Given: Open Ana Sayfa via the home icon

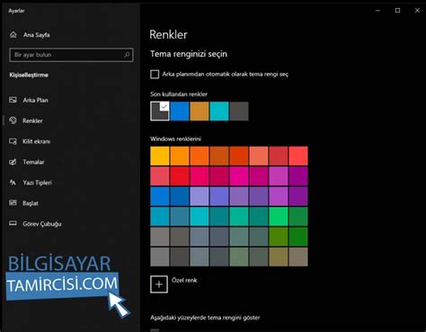Looking at the screenshot, I should click(x=13, y=35).
